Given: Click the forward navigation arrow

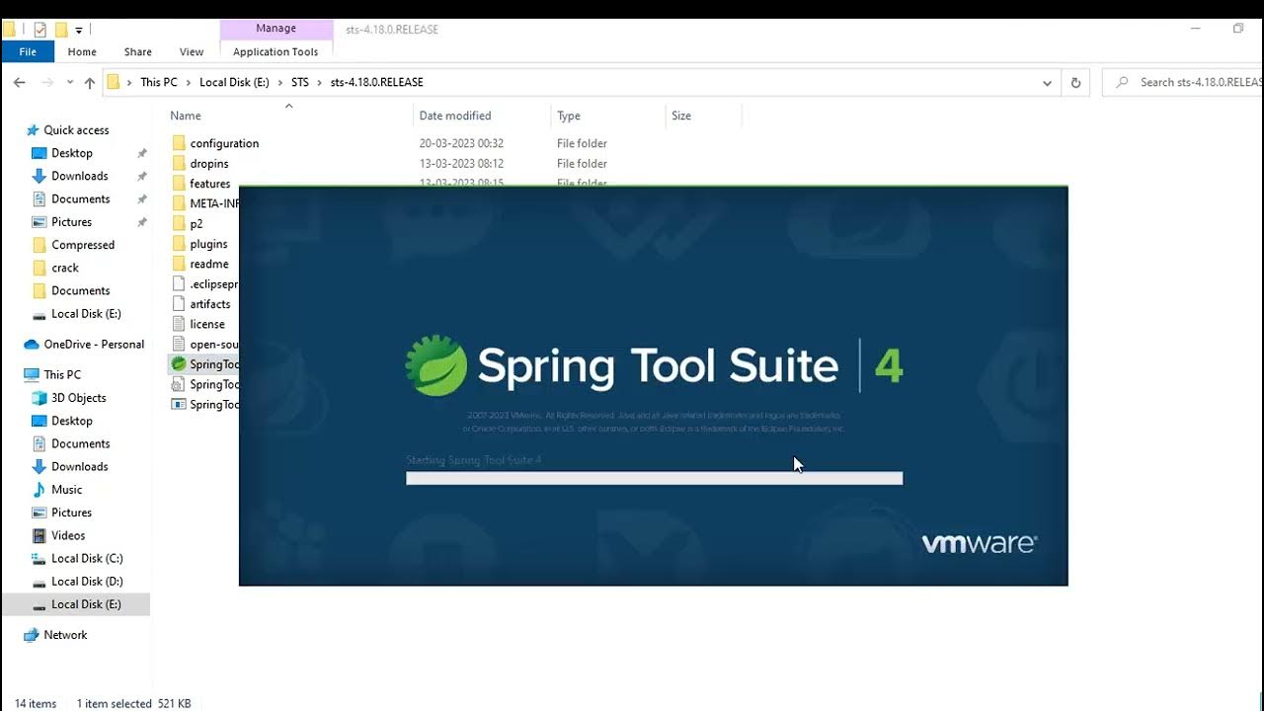Looking at the screenshot, I should (47, 83).
